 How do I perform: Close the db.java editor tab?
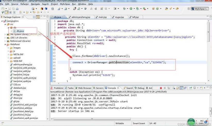point(63,17)
